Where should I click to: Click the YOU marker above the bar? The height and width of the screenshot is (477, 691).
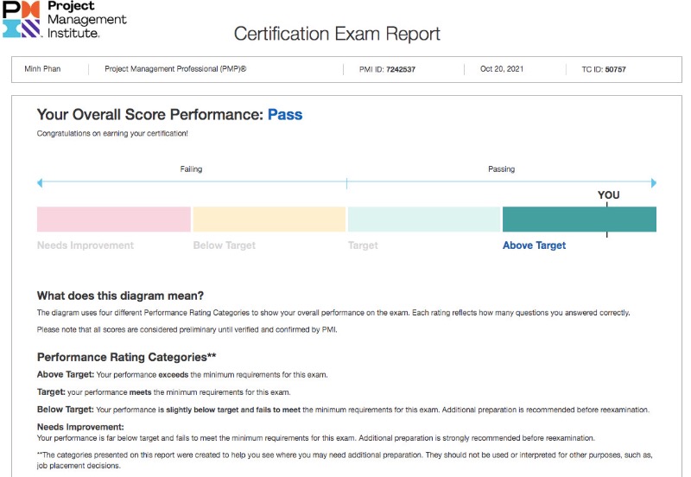coord(608,194)
